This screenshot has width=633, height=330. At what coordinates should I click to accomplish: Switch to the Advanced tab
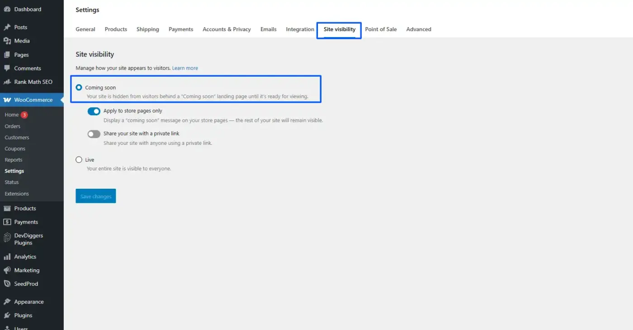419,29
